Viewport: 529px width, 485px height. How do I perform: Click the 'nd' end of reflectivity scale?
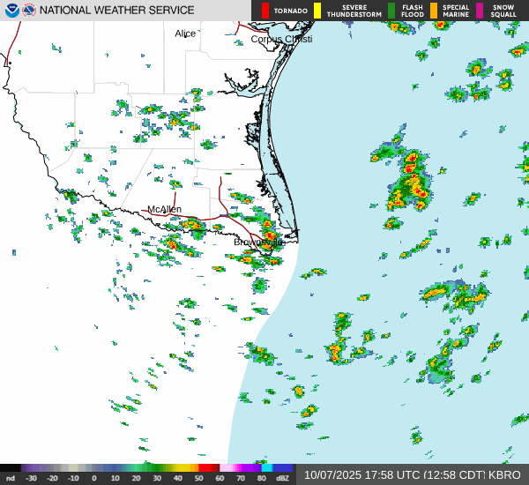tap(11, 478)
